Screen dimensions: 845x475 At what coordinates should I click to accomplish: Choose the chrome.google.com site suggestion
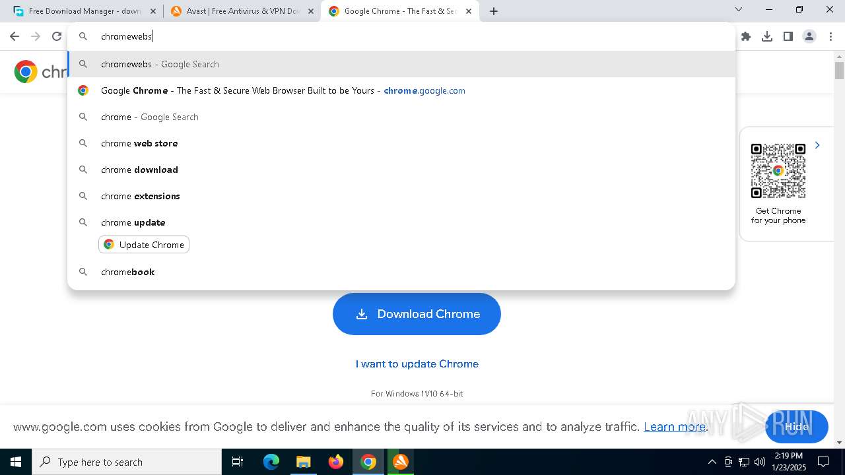401,90
